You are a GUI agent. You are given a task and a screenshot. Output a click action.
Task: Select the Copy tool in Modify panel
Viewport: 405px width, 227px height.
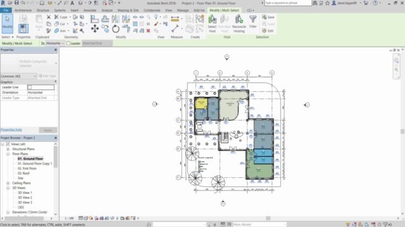click(105, 28)
